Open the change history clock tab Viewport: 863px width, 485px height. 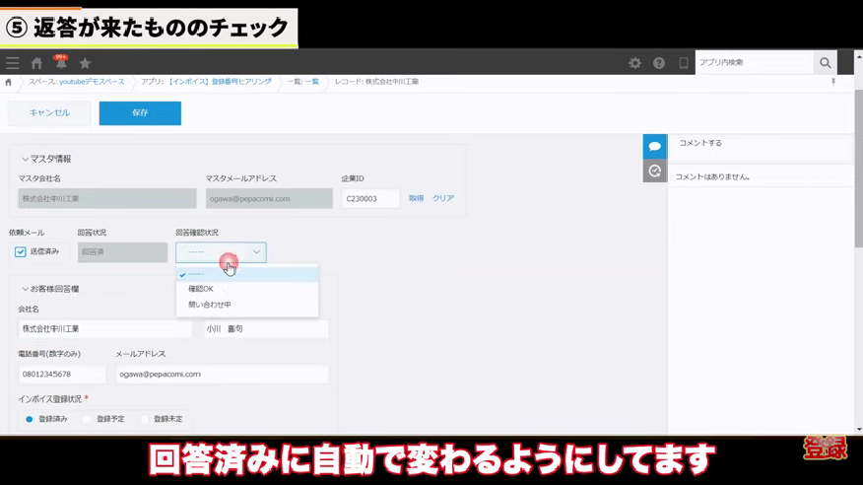tap(655, 172)
